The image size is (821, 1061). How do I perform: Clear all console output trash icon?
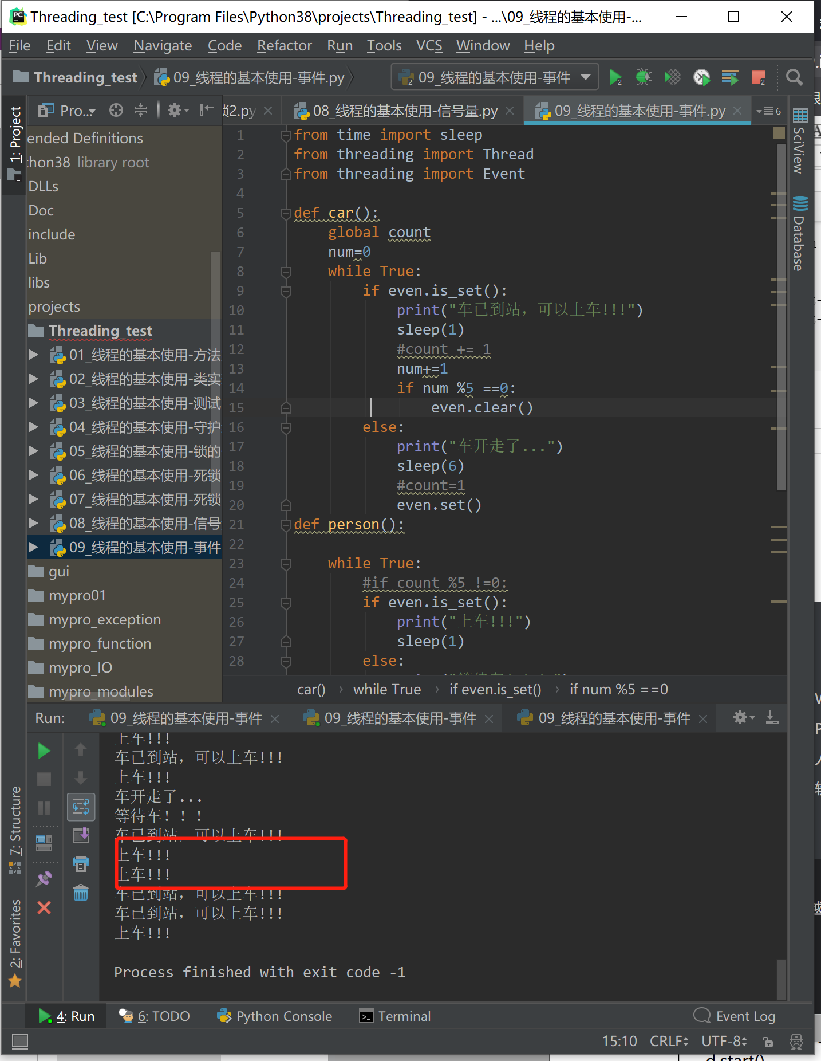pos(81,893)
